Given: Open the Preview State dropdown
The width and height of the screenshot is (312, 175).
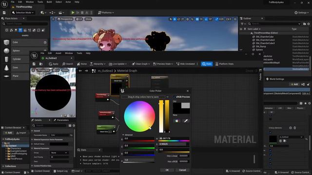Looking at the screenshot, I should [x=163, y=64].
